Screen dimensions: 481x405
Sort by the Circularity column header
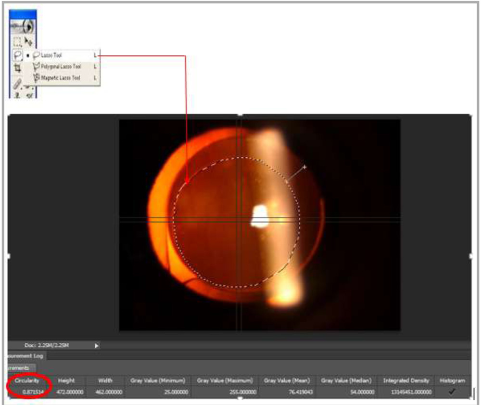(x=27, y=380)
